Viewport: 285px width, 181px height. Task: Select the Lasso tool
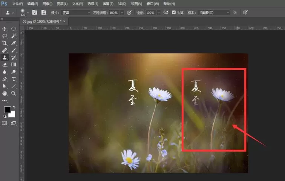(5, 36)
